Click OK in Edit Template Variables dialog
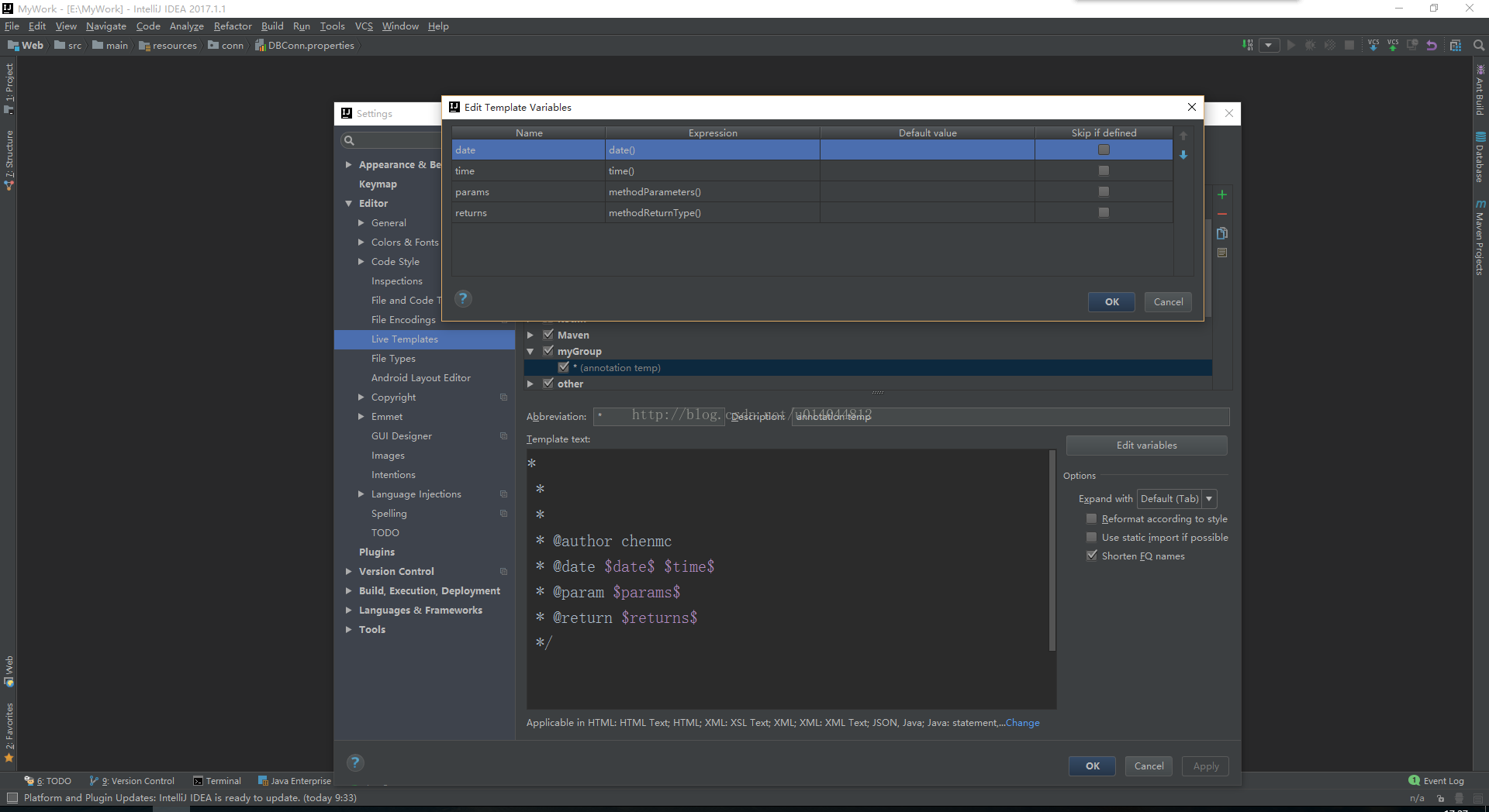Image resolution: width=1489 pixels, height=812 pixels. click(x=1111, y=302)
